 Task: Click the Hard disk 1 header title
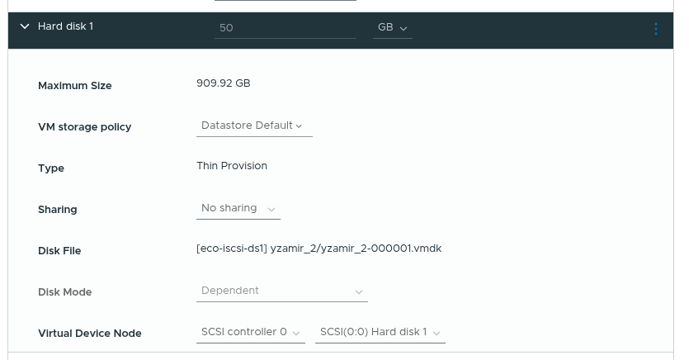pyautogui.click(x=65, y=27)
